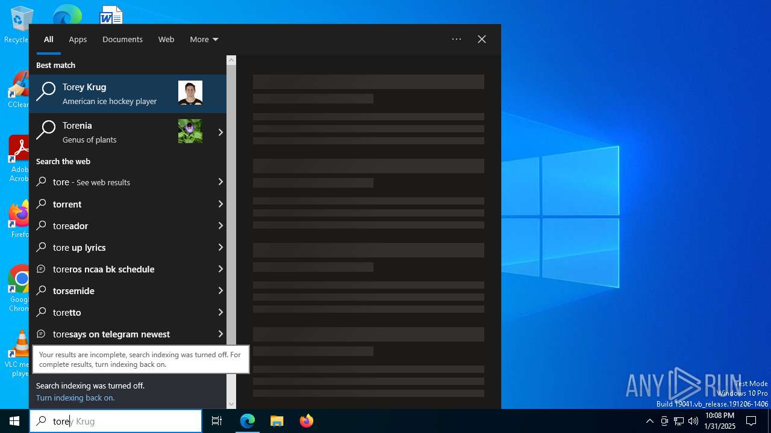The image size is (771, 433).
Task: Expand the 'toreador' suggestion arrow
Action: click(x=220, y=226)
